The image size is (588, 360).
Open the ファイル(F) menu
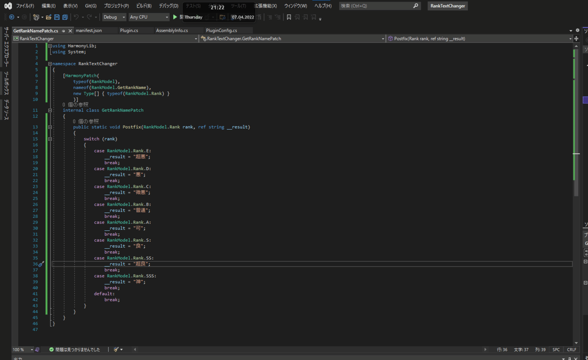click(x=25, y=6)
